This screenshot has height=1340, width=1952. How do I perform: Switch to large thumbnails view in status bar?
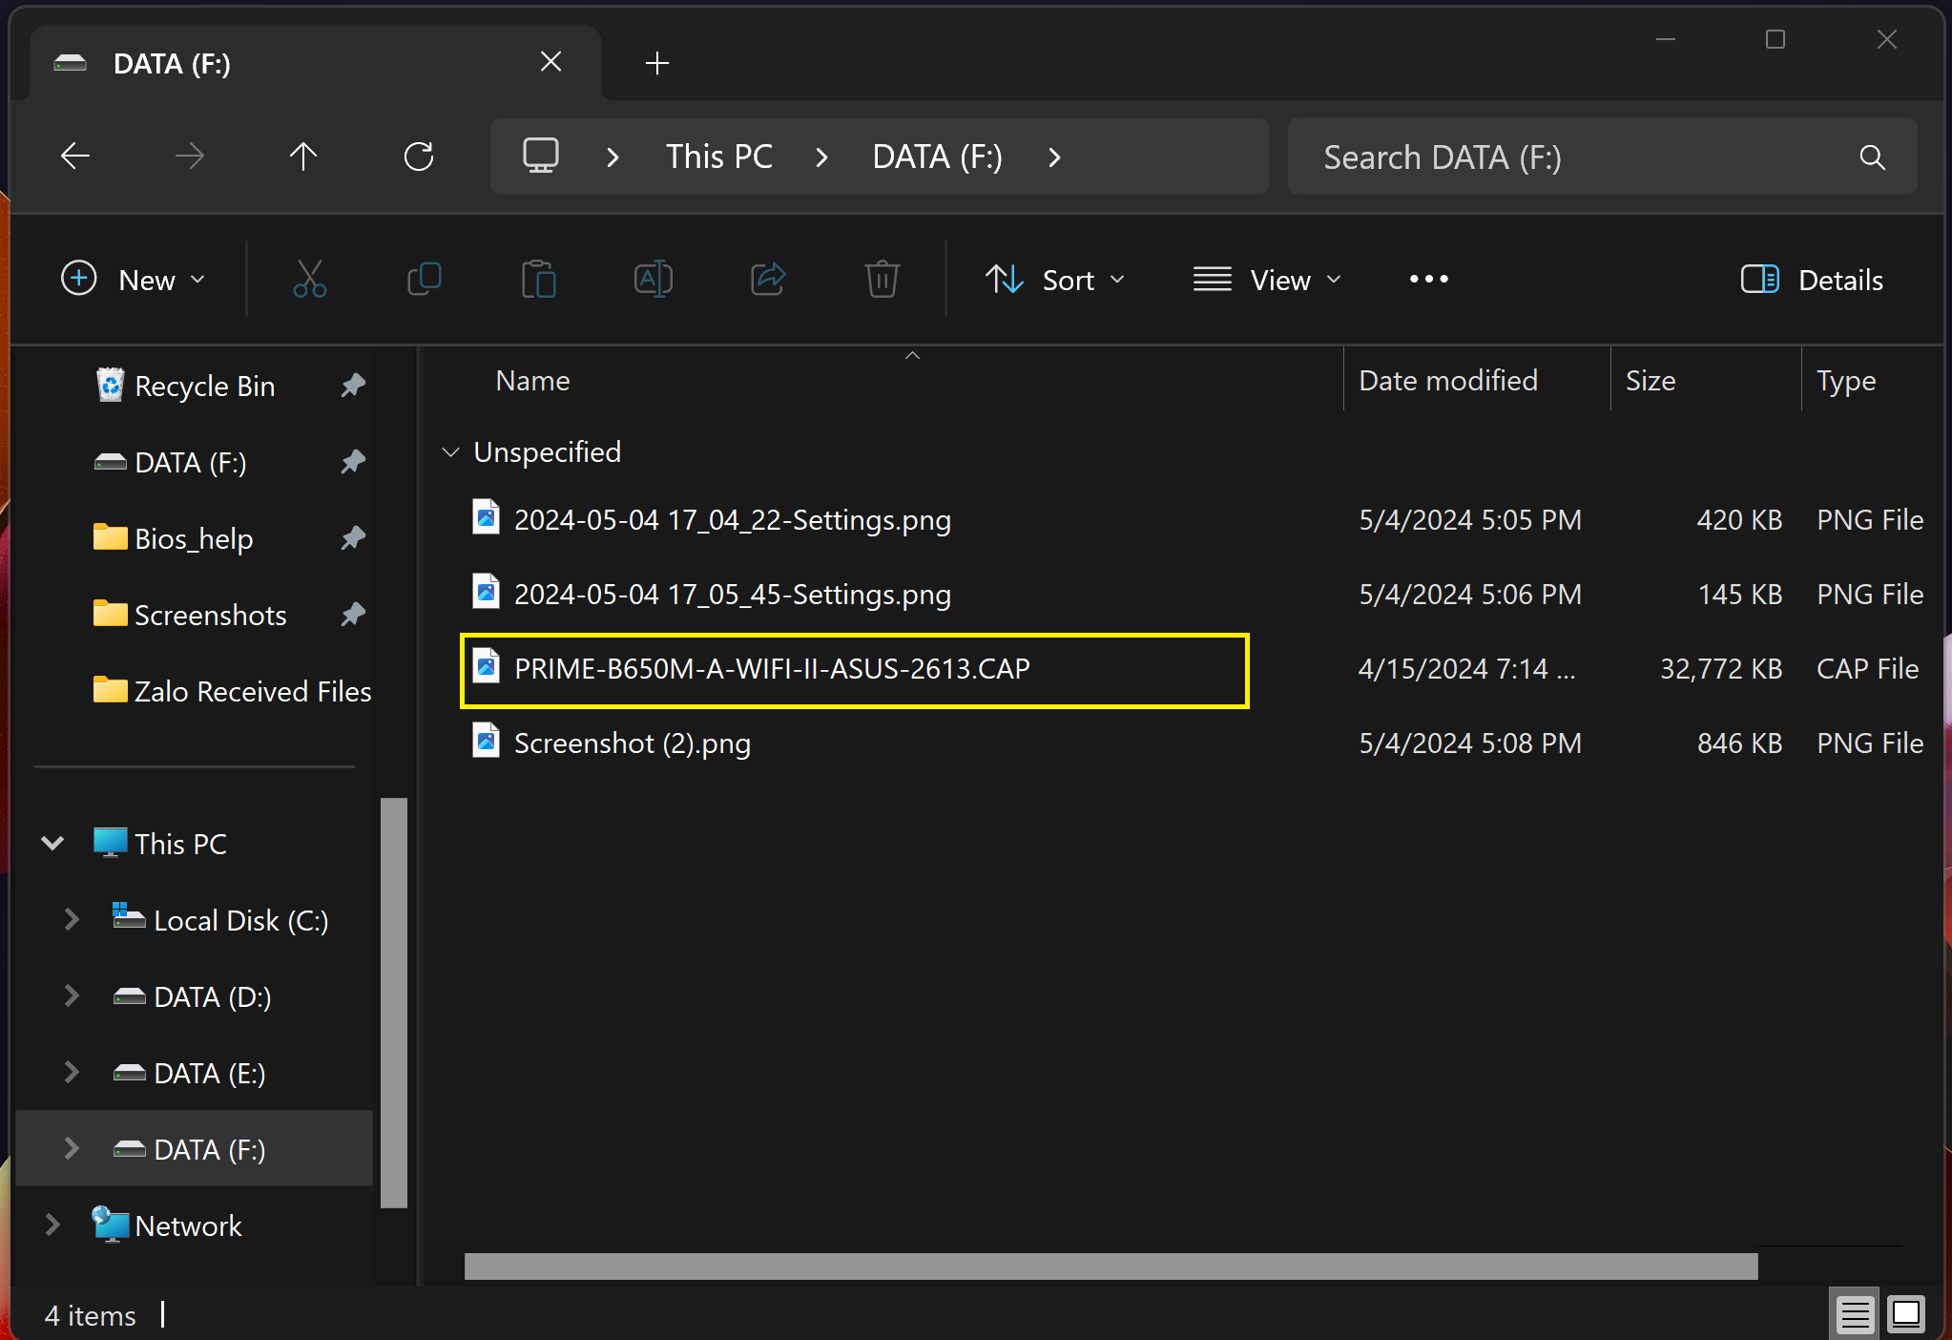tap(1906, 1314)
